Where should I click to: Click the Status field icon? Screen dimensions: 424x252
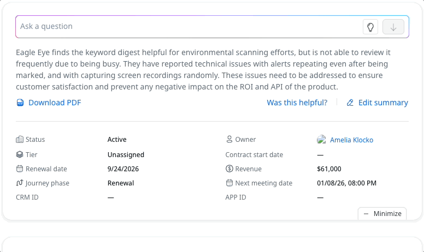point(20,140)
